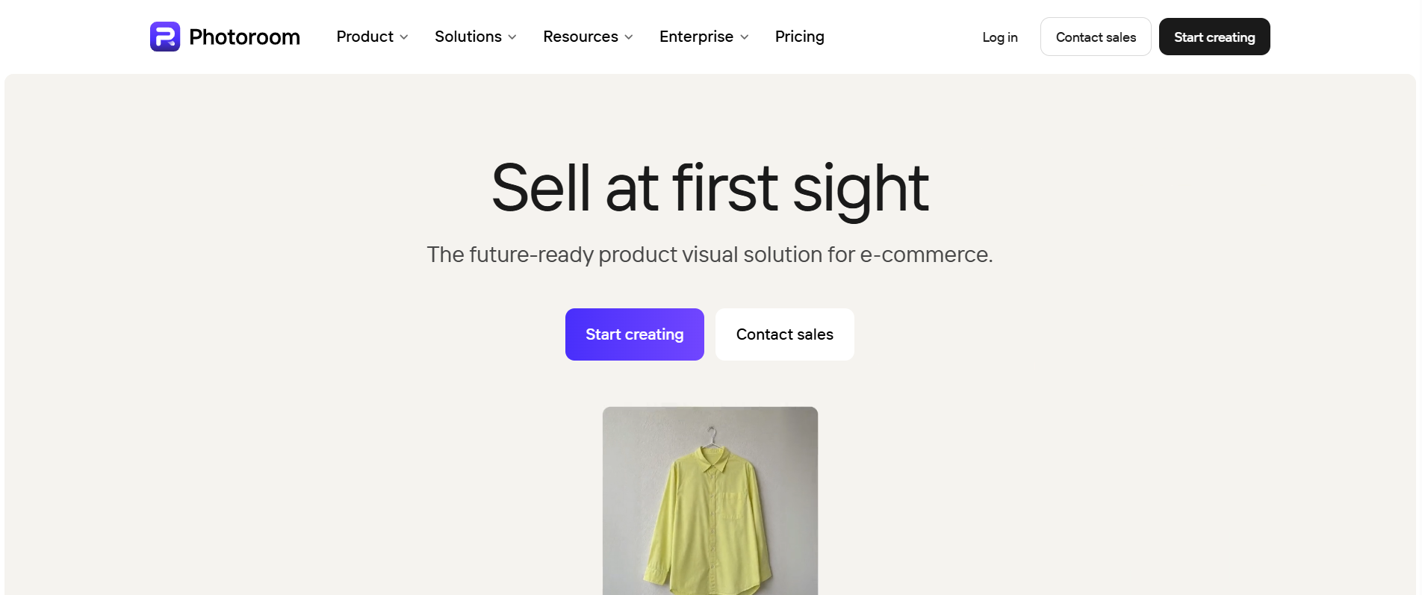
Task: Click the purple Start creating hero button
Action: (x=635, y=334)
